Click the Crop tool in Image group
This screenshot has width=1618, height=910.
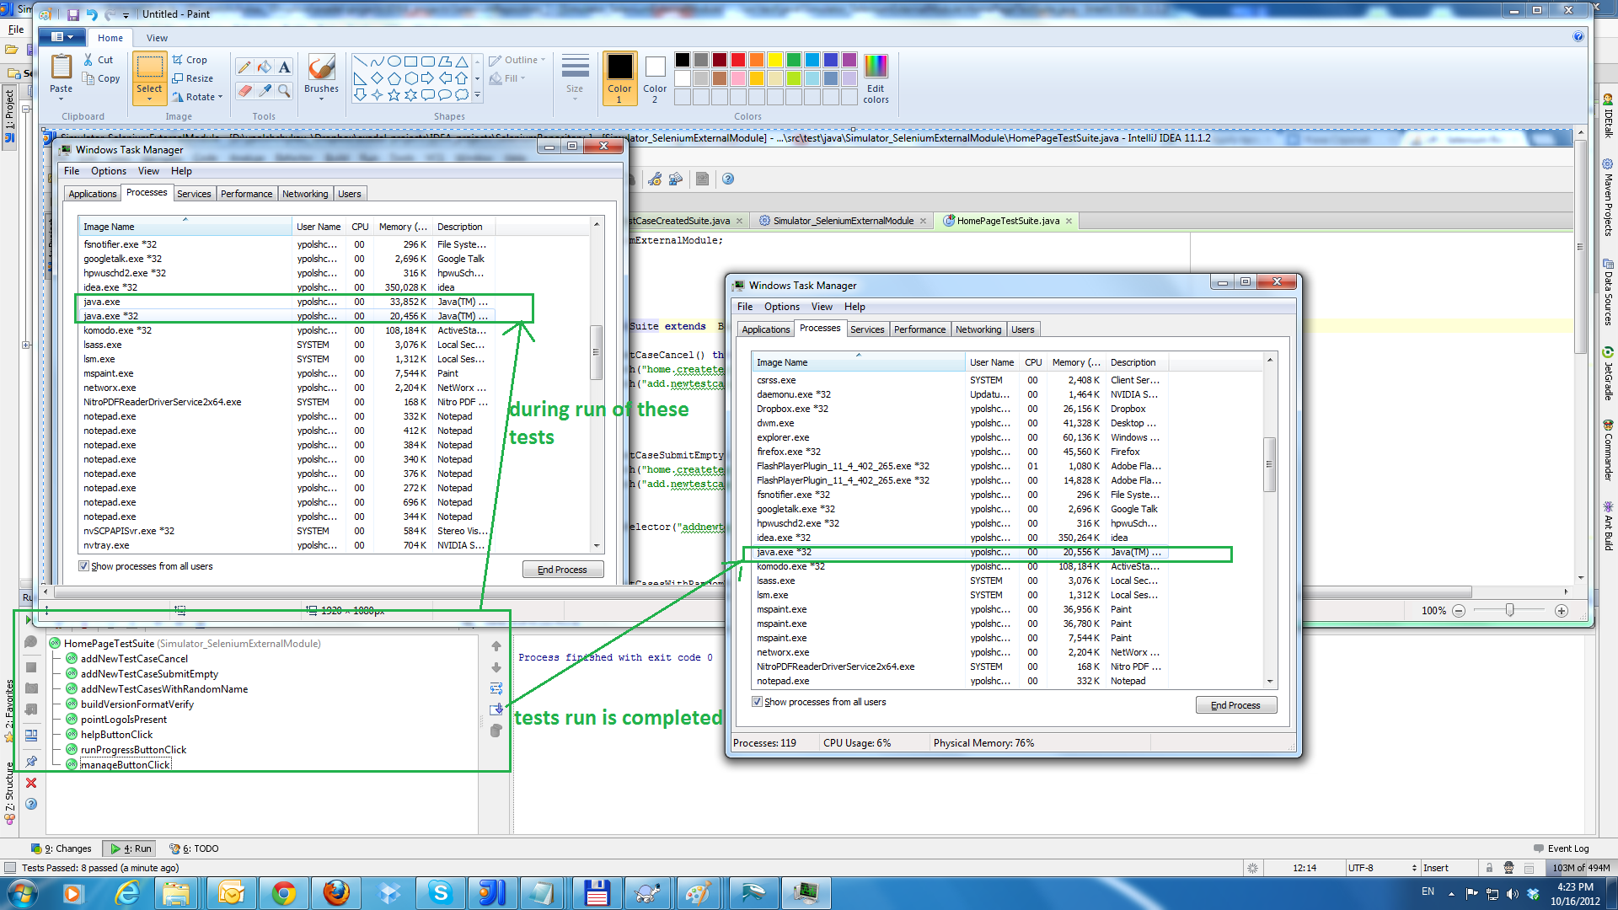click(190, 60)
